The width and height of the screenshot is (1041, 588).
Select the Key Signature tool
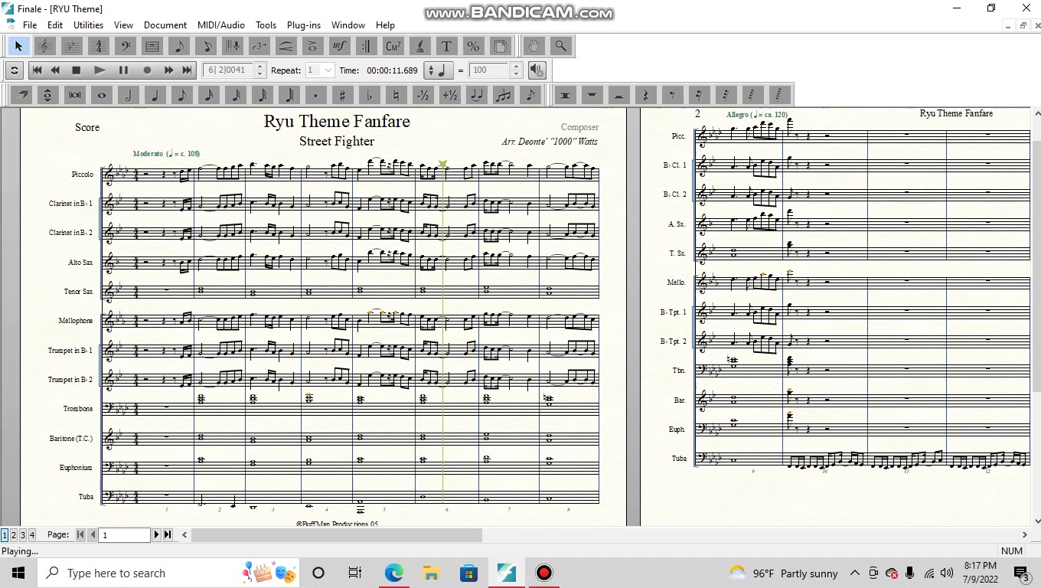coord(71,47)
